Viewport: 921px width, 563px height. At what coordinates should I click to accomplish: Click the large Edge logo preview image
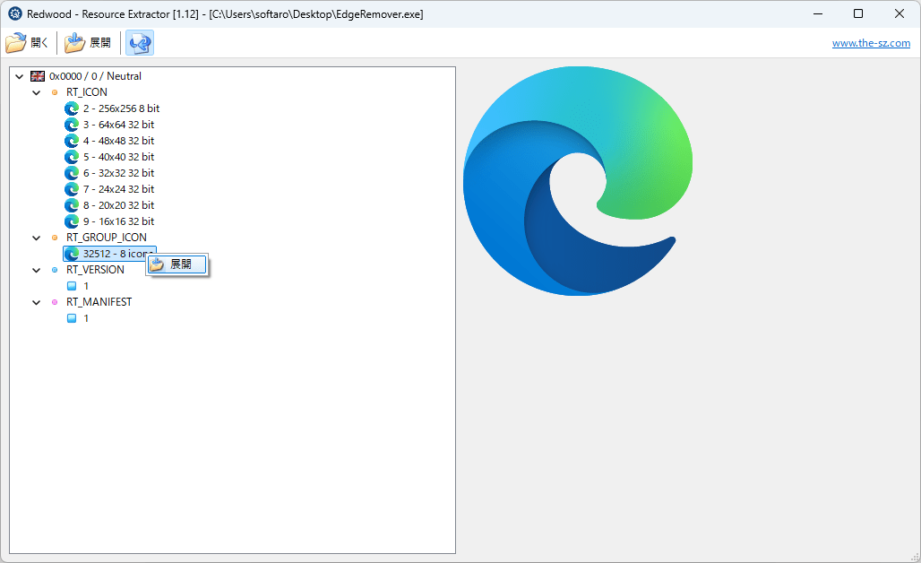point(578,181)
